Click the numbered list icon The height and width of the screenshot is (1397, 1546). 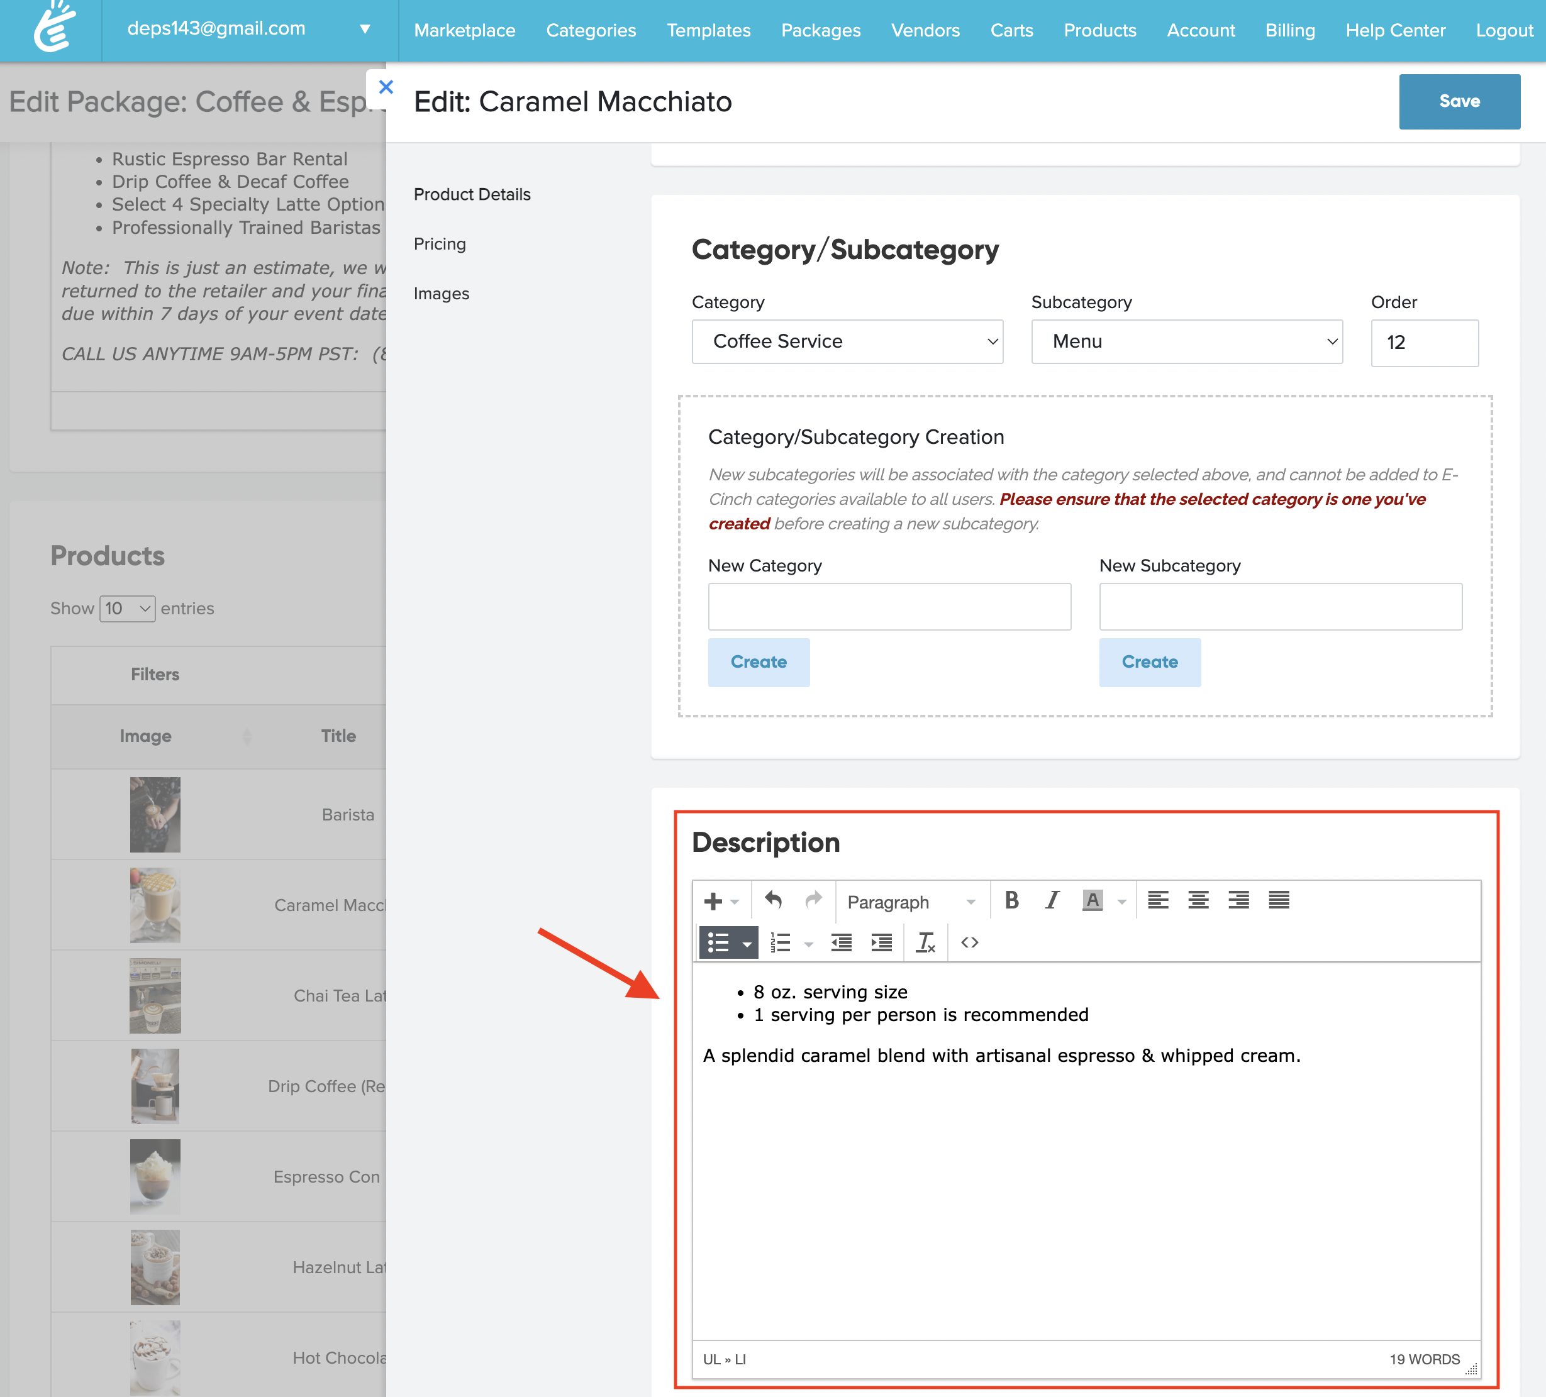pyautogui.click(x=781, y=943)
